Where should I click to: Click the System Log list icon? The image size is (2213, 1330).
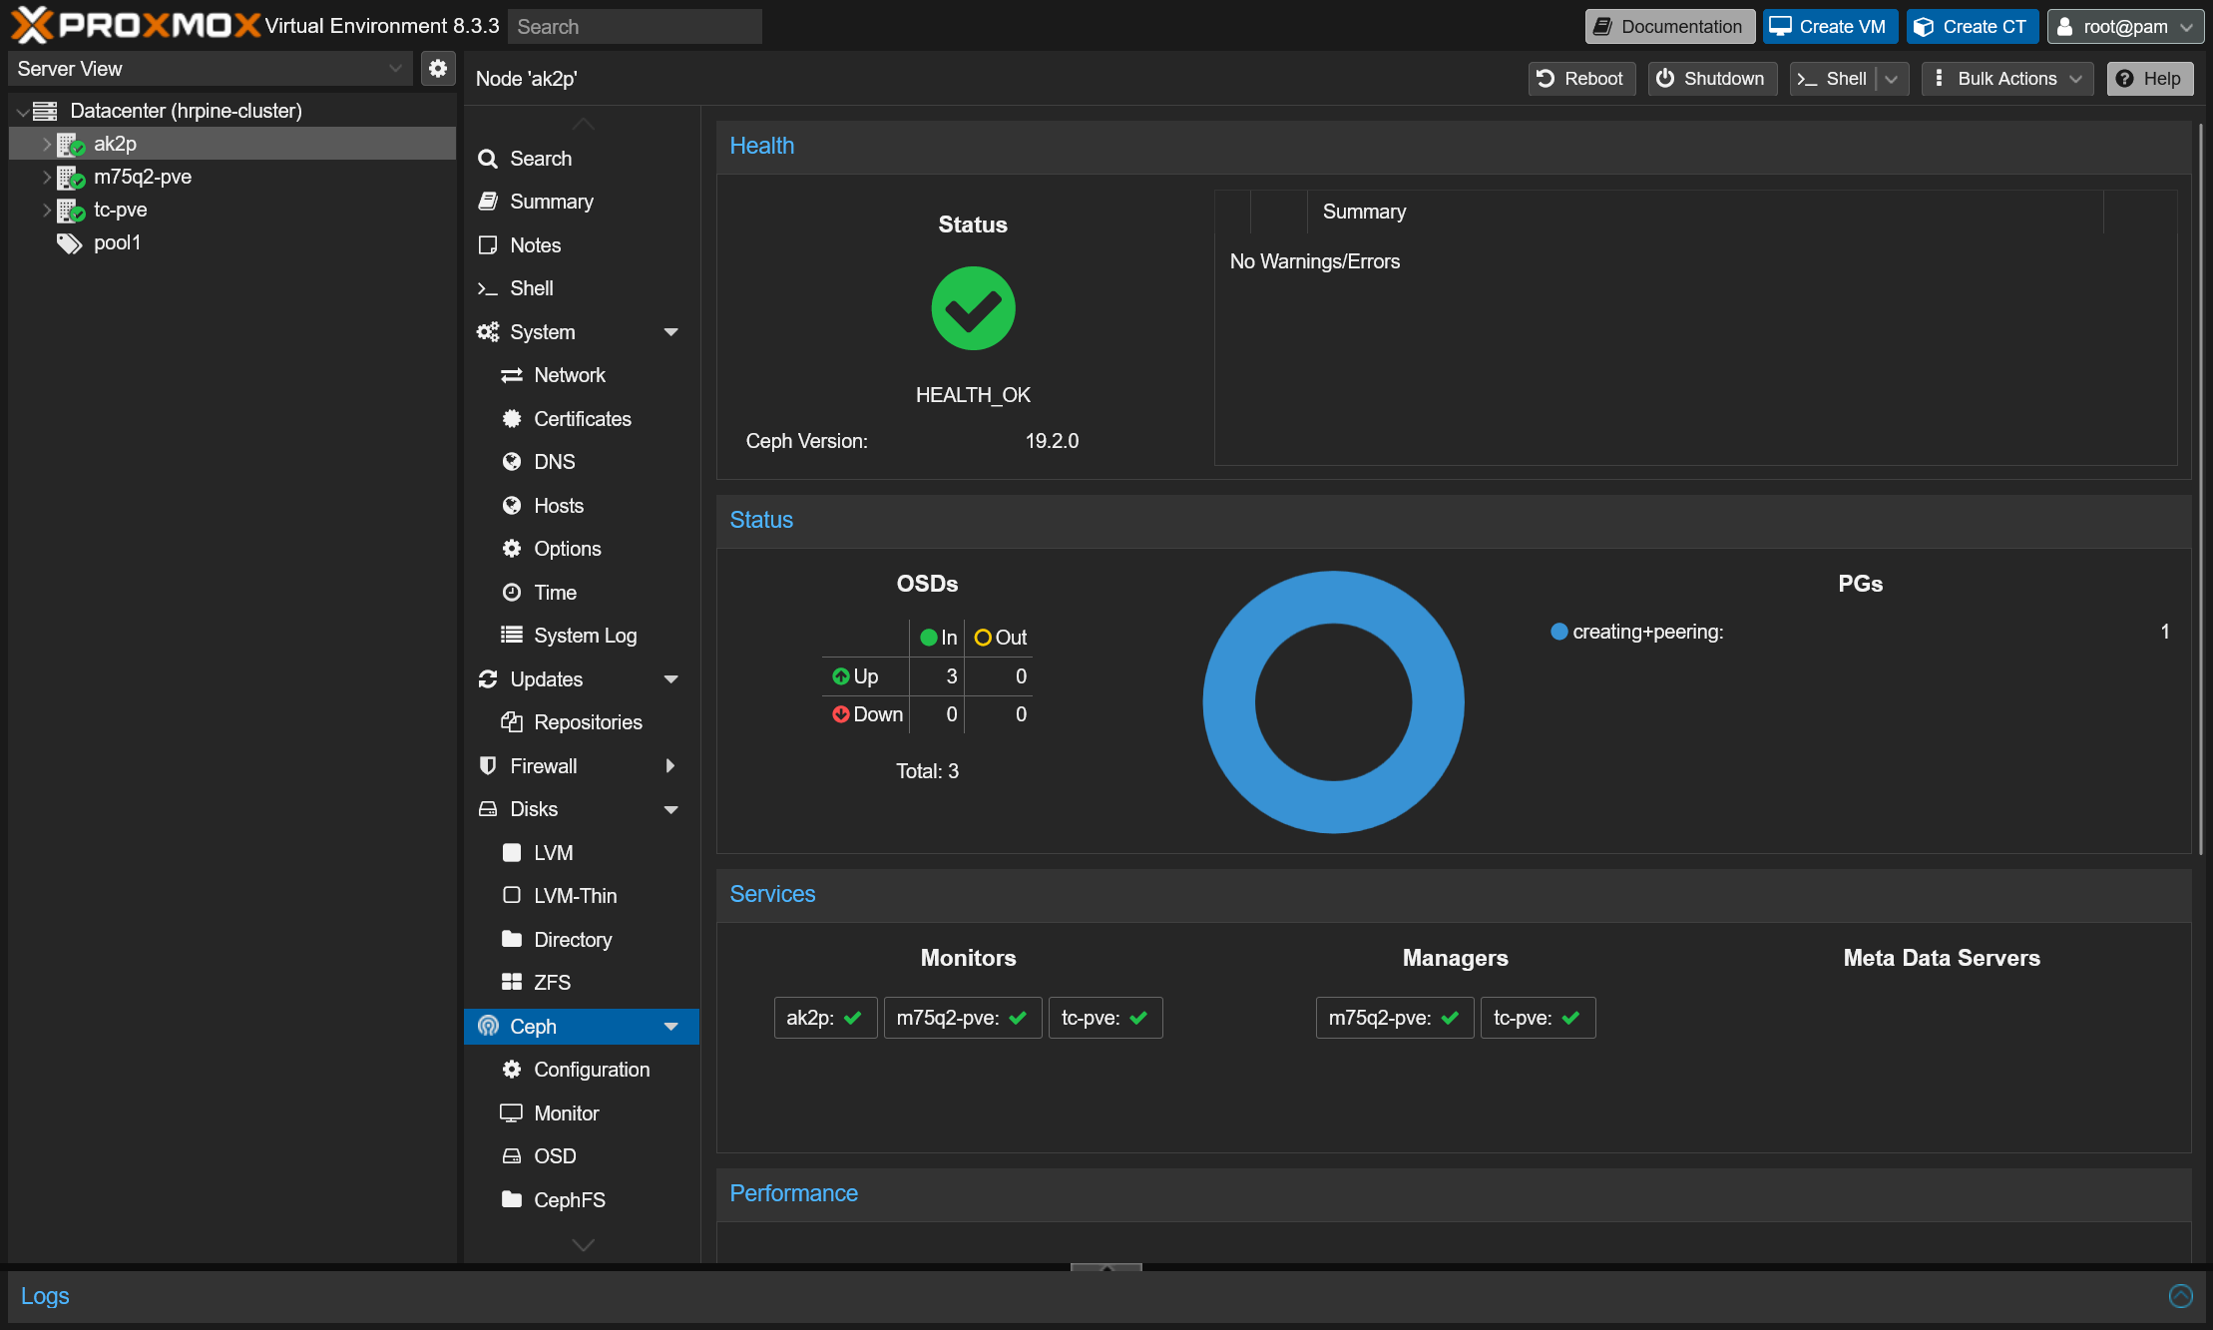click(x=512, y=636)
